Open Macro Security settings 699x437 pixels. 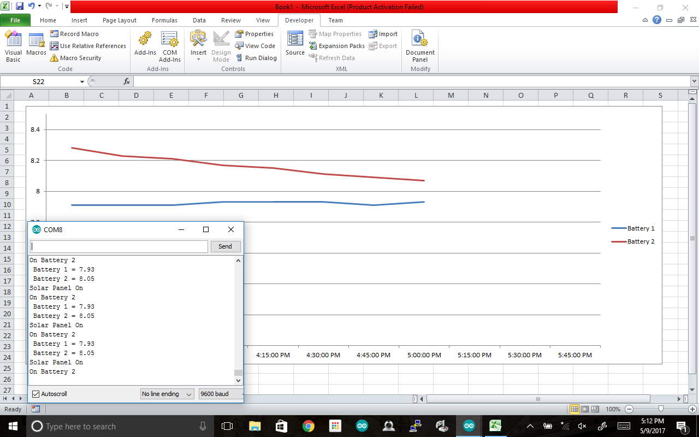coord(75,58)
